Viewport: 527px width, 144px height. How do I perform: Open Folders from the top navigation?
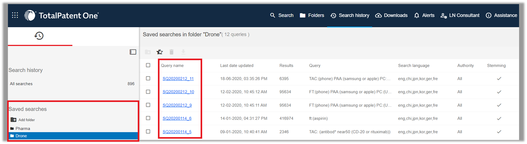[312, 15]
